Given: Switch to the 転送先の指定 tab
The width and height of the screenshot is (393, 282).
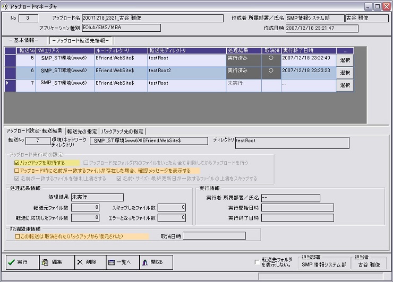Looking at the screenshot, I should [x=82, y=131].
